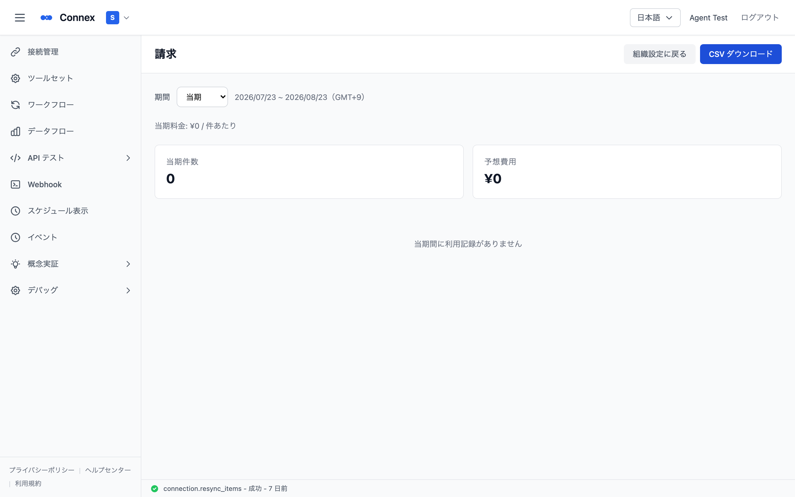Click the 予想費用 card
The height and width of the screenshot is (497, 795).
click(x=627, y=171)
